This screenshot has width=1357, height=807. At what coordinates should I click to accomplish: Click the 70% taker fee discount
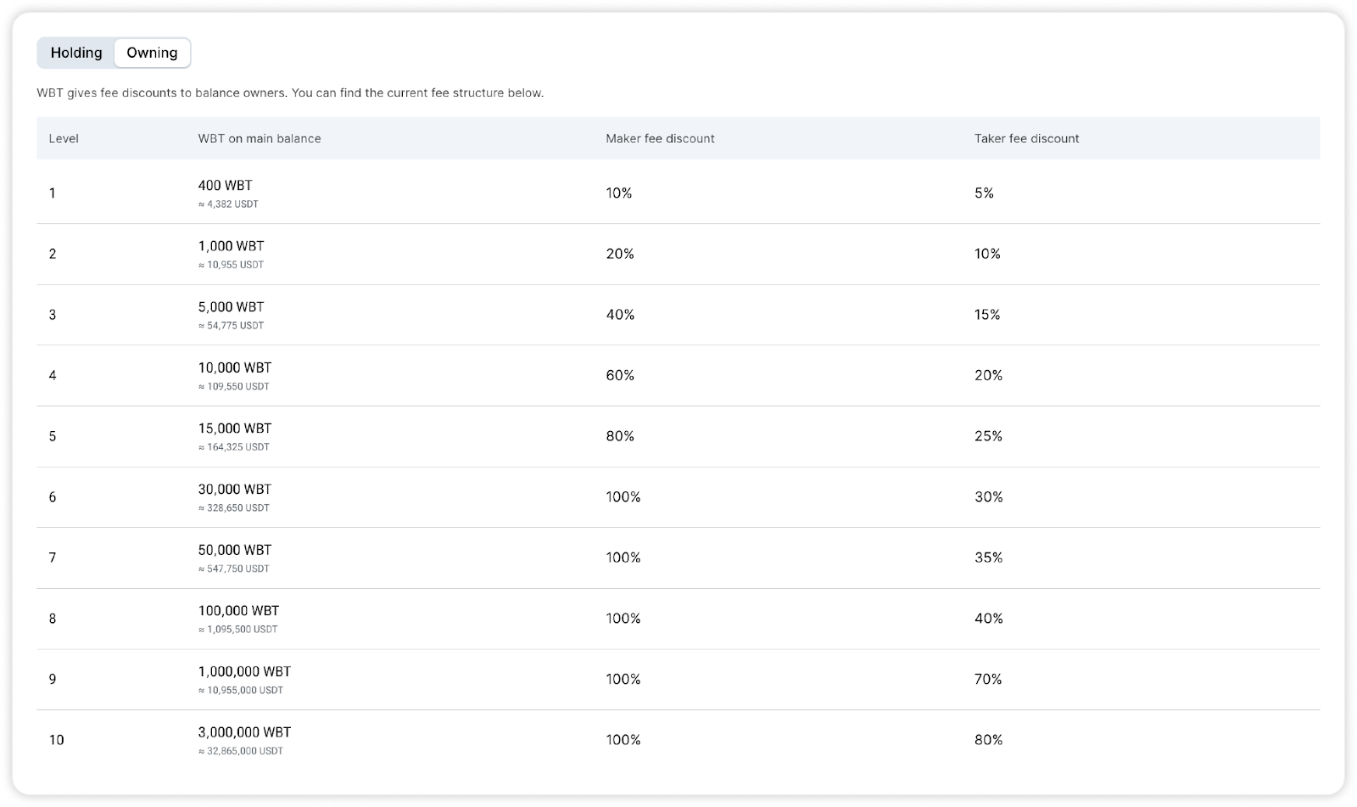(x=988, y=679)
